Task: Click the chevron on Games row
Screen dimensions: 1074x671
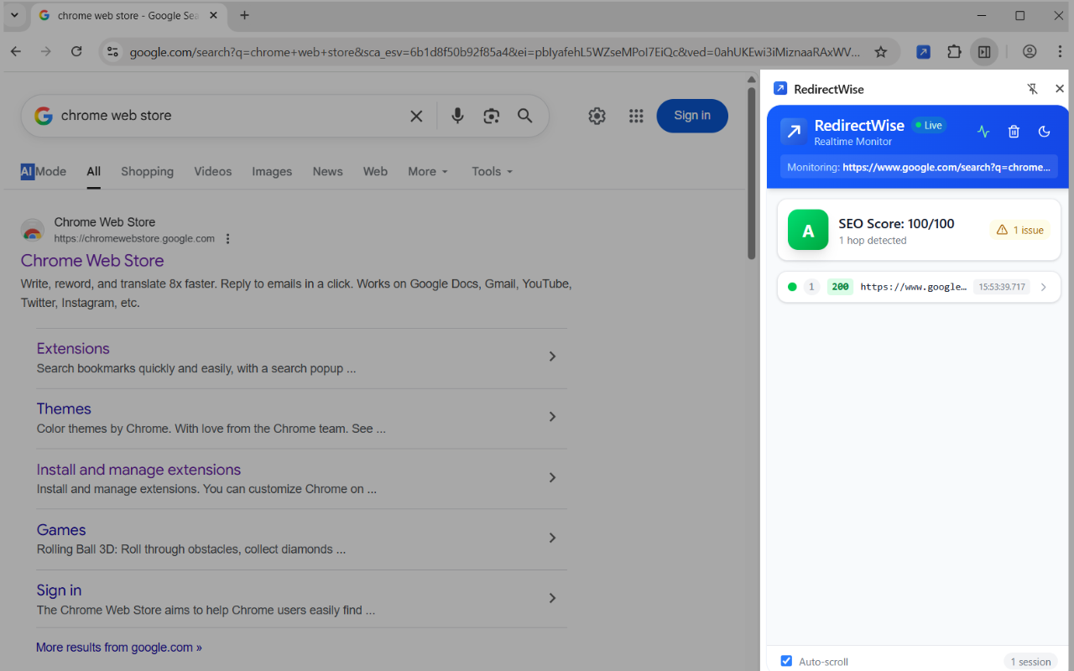Action: click(552, 538)
